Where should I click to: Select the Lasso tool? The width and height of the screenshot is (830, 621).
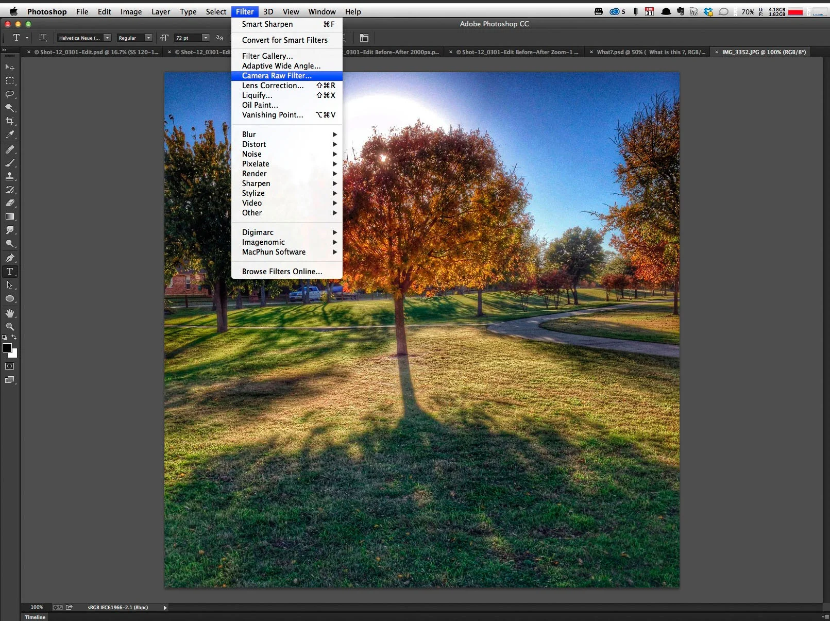pos(9,94)
